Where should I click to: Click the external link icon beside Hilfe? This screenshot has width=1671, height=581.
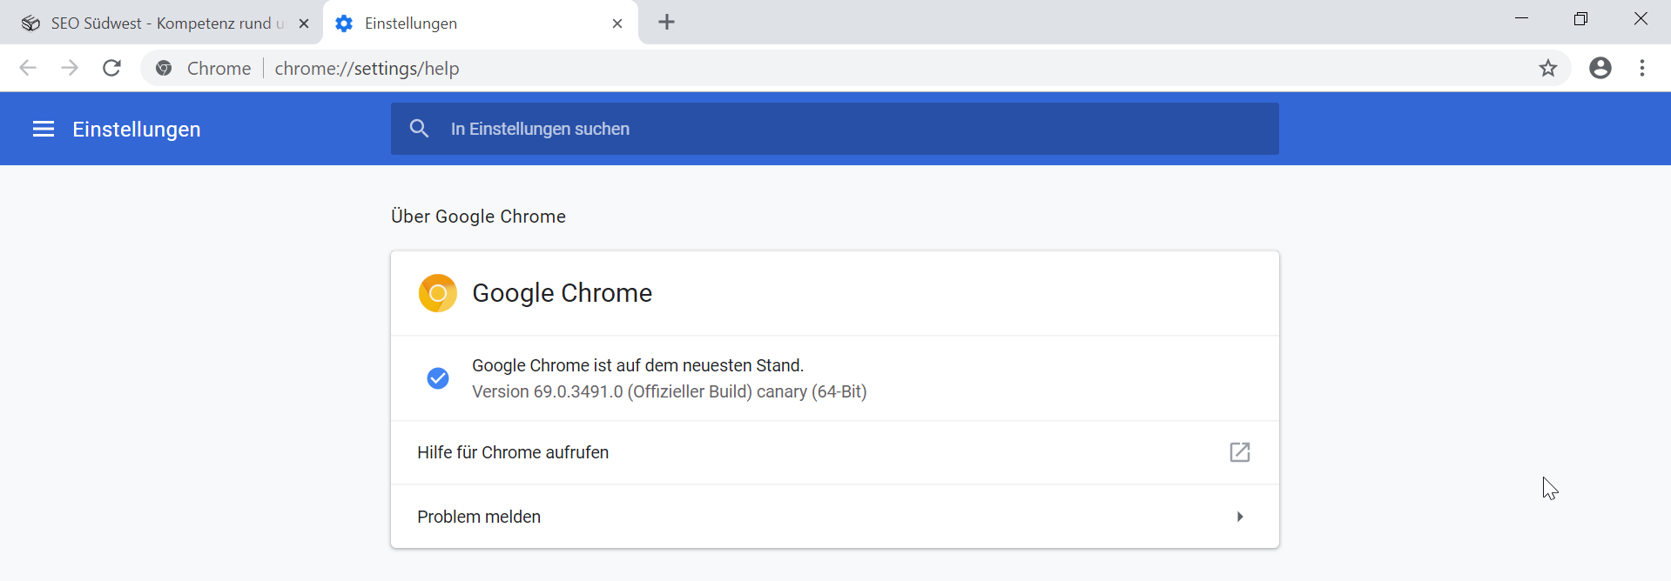point(1240,452)
